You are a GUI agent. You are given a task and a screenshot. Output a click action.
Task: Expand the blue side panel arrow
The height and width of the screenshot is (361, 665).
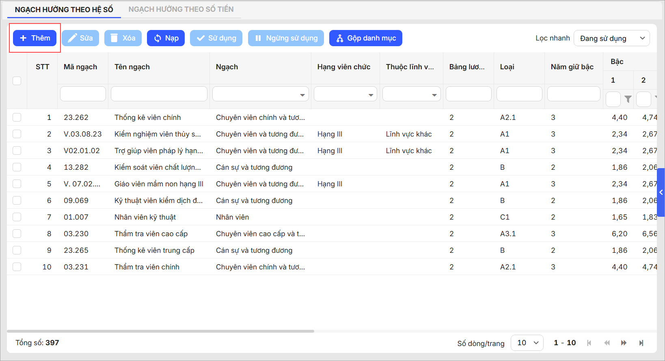click(x=661, y=192)
